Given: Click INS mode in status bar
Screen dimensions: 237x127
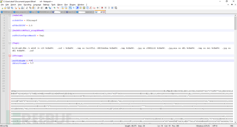Looking at the screenshot, I should click(x=232, y=126).
